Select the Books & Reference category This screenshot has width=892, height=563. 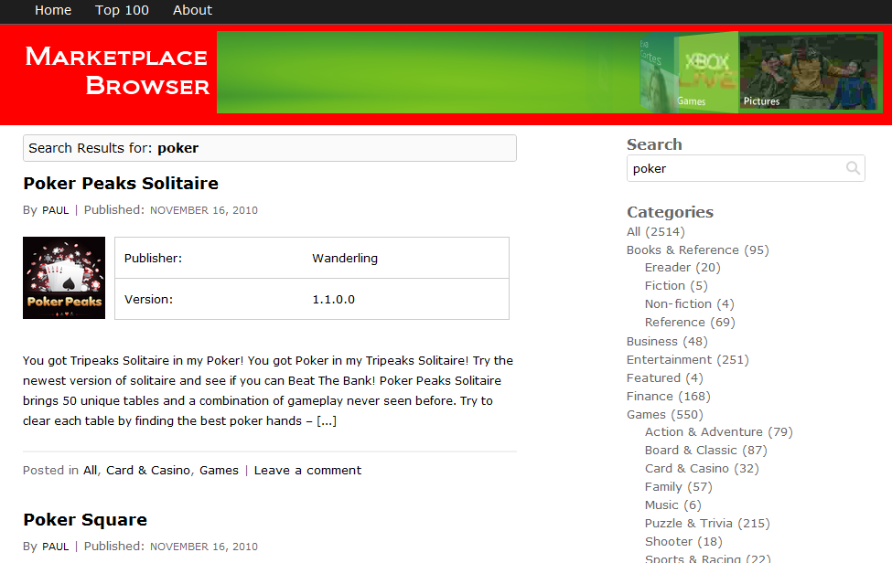[x=682, y=250]
